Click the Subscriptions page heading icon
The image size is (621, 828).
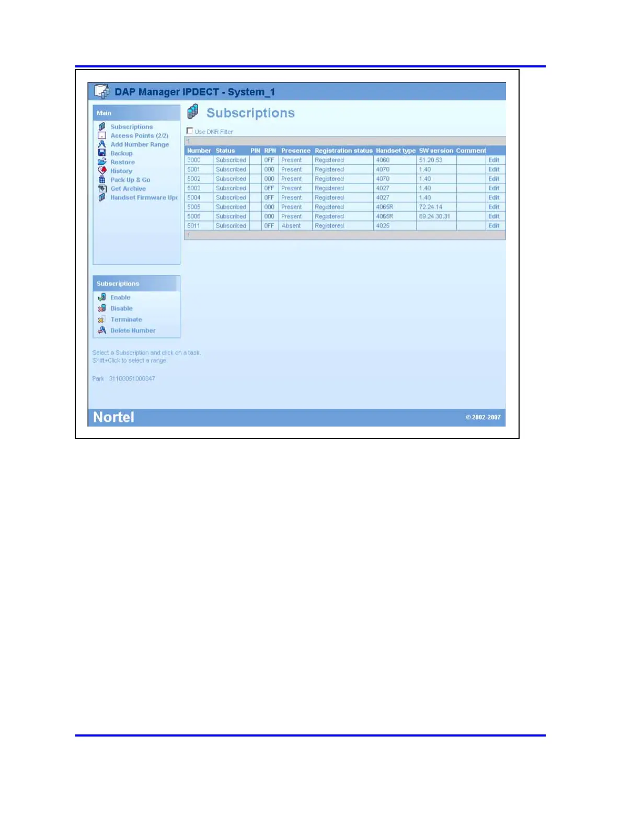pos(193,111)
